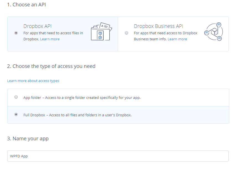
Task: Select the Dropbox API radio button
Action: [x=16, y=33]
